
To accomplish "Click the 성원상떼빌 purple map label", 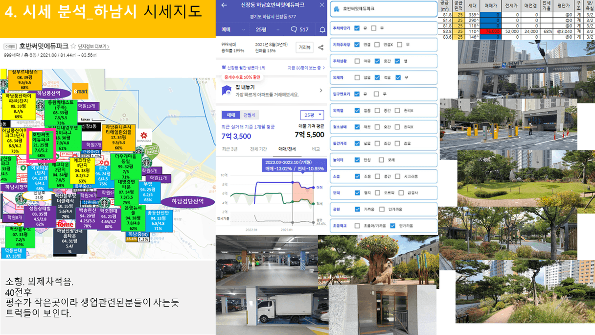I will click(x=41, y=216).
